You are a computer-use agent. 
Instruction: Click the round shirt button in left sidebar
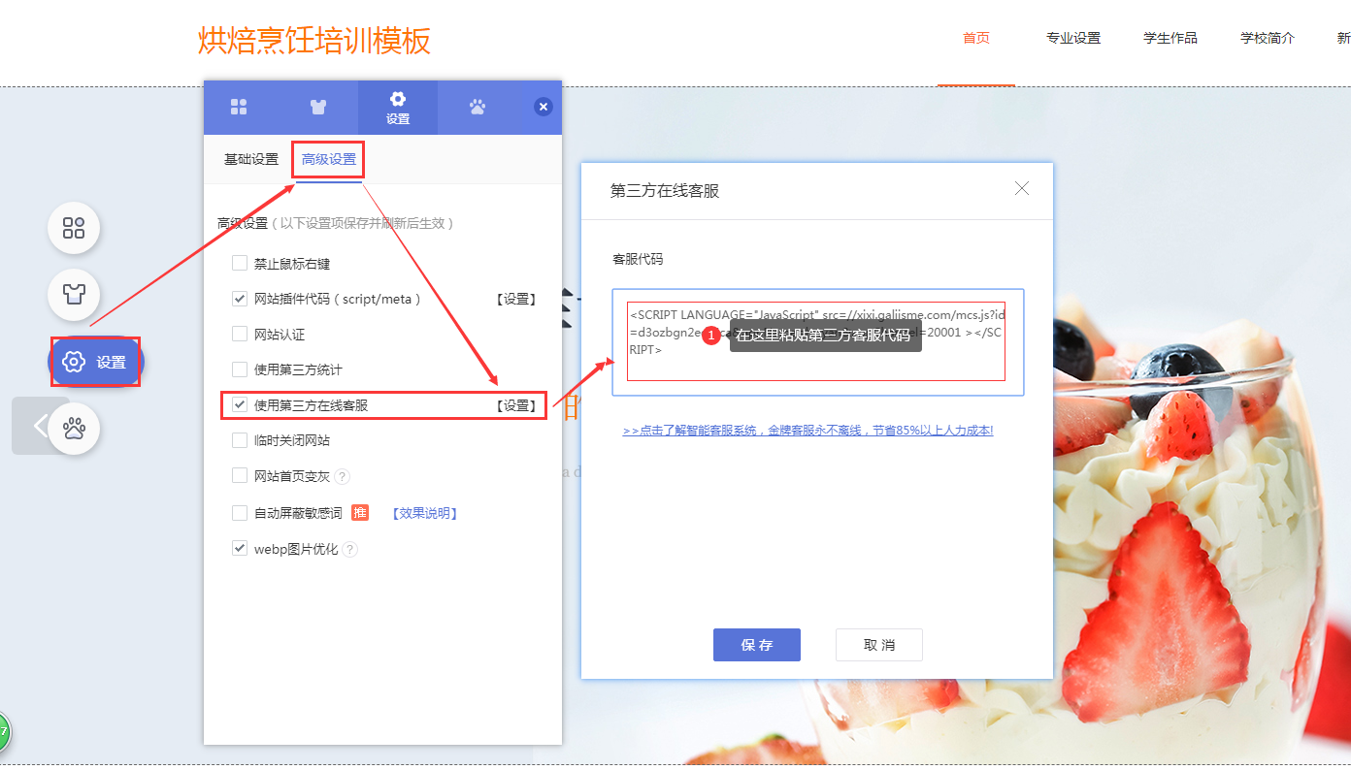74,295
